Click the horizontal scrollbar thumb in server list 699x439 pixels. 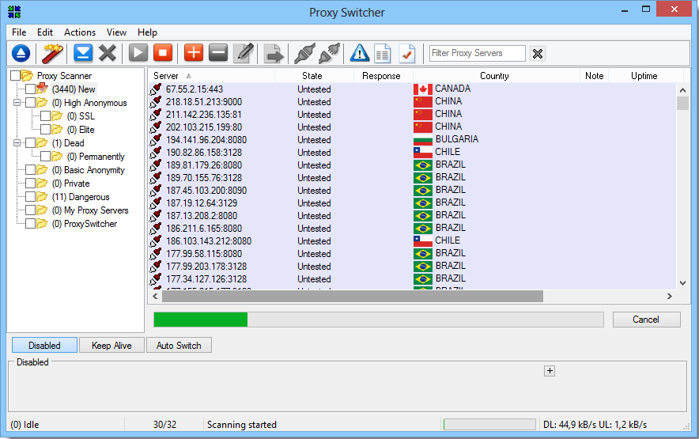coord(353,297)
